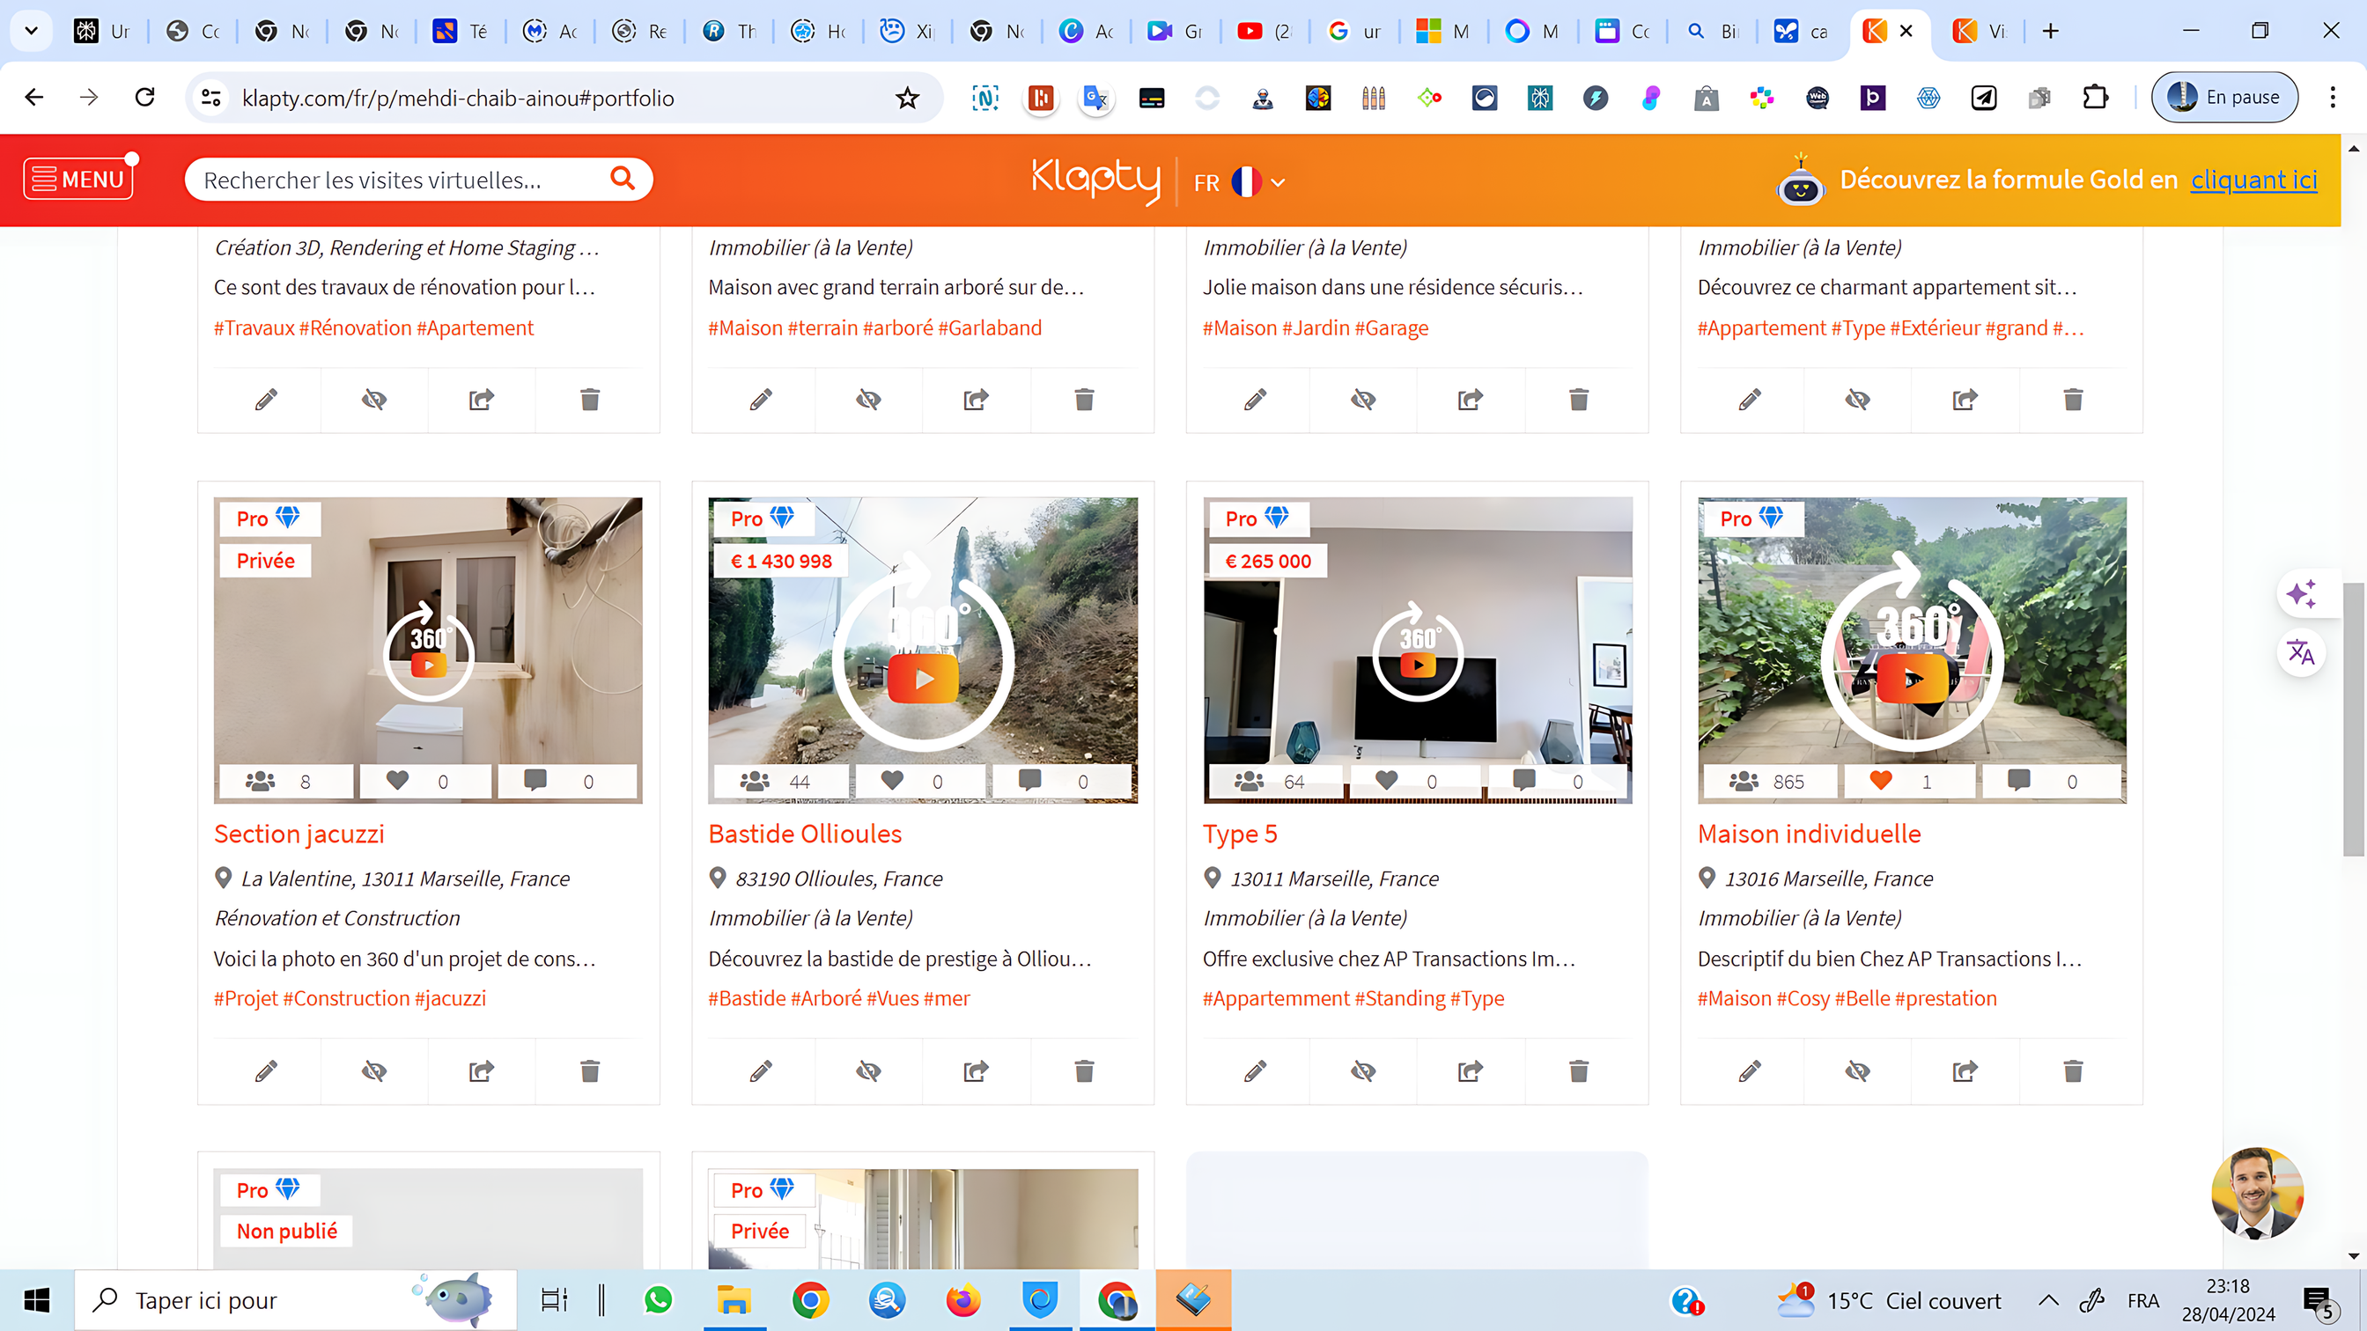Play the Type 5 360 tour
The image size is (2367, 1331).
point(1418,651)
